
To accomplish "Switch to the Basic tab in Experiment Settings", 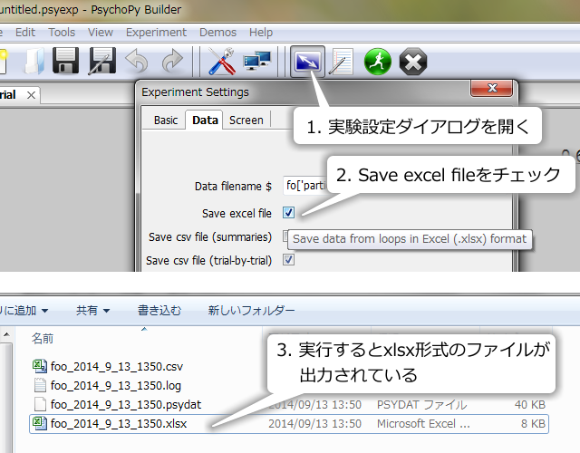I will tap(166, 120).
